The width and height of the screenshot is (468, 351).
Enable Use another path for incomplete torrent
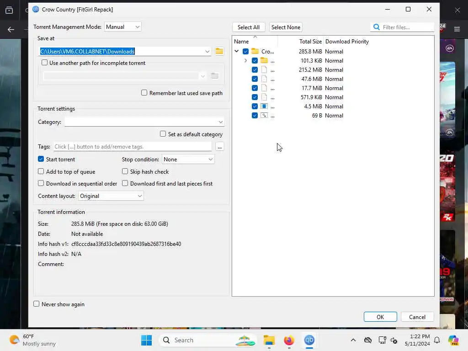44,63
